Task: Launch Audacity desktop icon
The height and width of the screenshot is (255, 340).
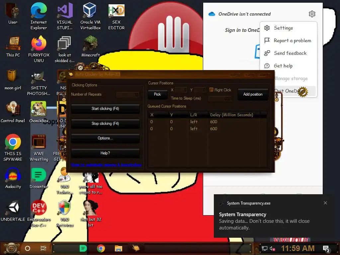Action: click(13, 178)
